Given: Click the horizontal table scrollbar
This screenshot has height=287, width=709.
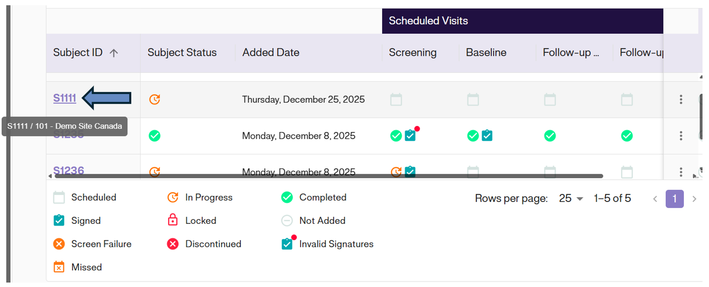Looking at the screenshot, I should pyautogui.click(x=328, y=176).
